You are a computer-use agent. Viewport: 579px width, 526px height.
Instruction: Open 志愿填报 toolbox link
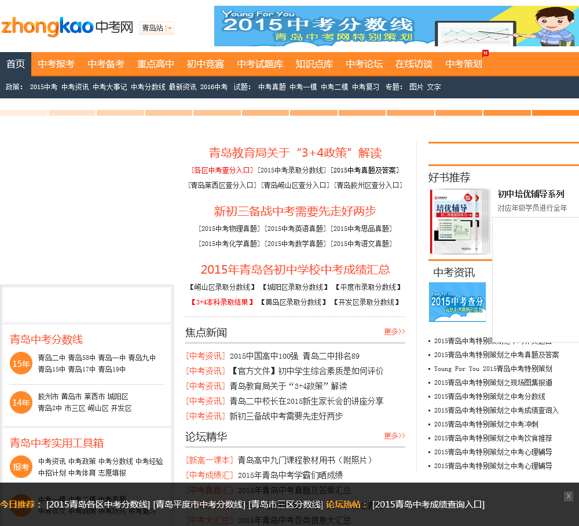(x=112, y=473)
